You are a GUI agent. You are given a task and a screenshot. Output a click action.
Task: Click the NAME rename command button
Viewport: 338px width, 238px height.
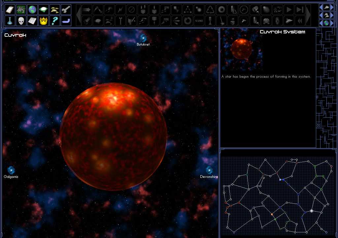pos(199,21)
